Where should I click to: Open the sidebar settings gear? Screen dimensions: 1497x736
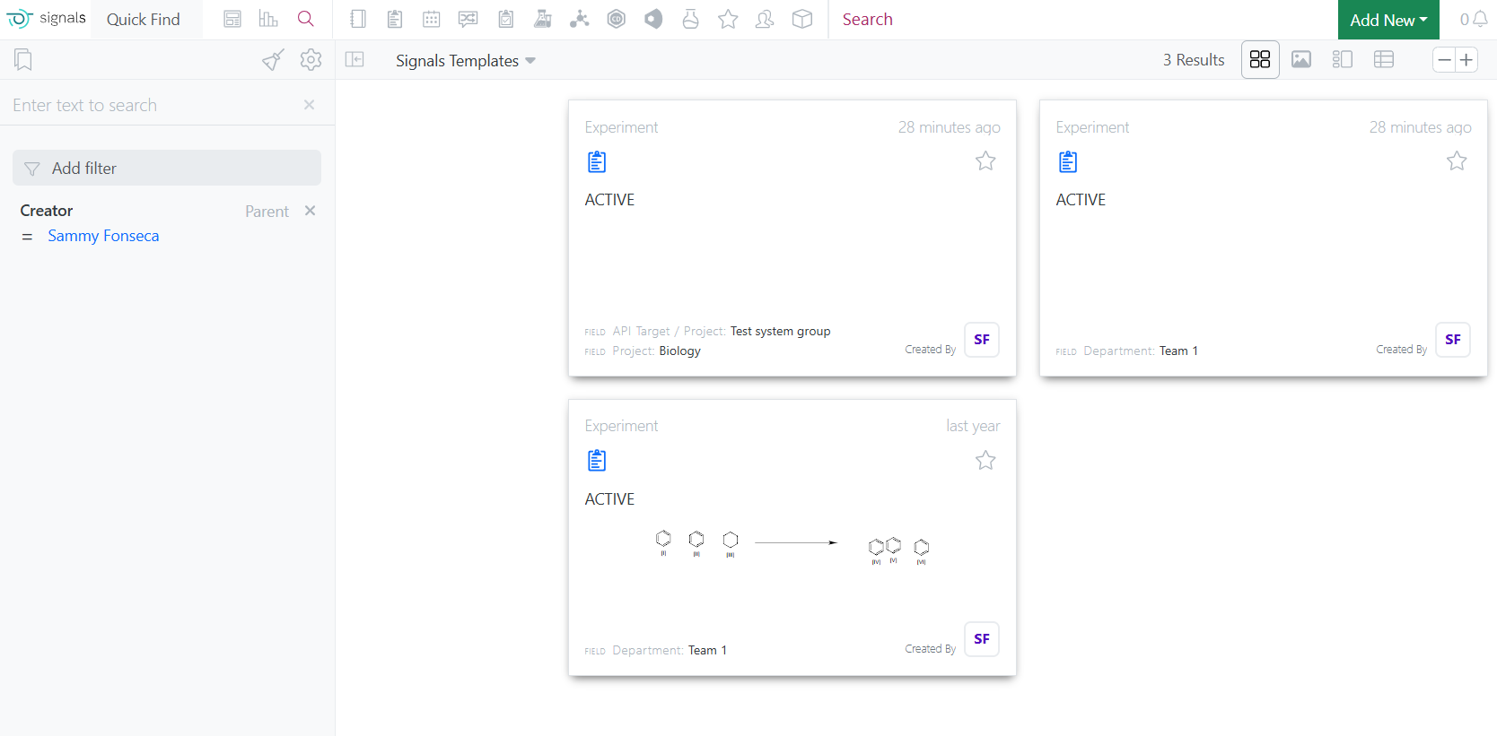(x=311, y=60)
